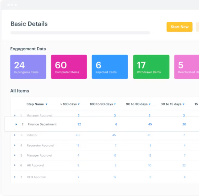This screenshot has height=196, width=199.
Task: Open the 180 to 90 days dropdown
Action: pos(115,104)
